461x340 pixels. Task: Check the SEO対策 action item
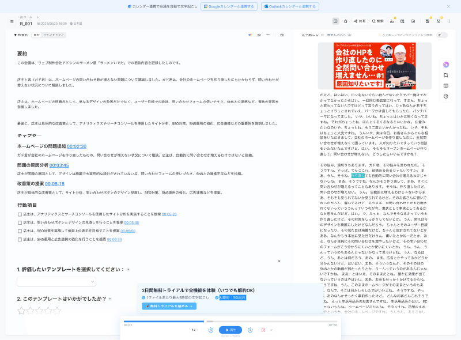coord(20,231)
